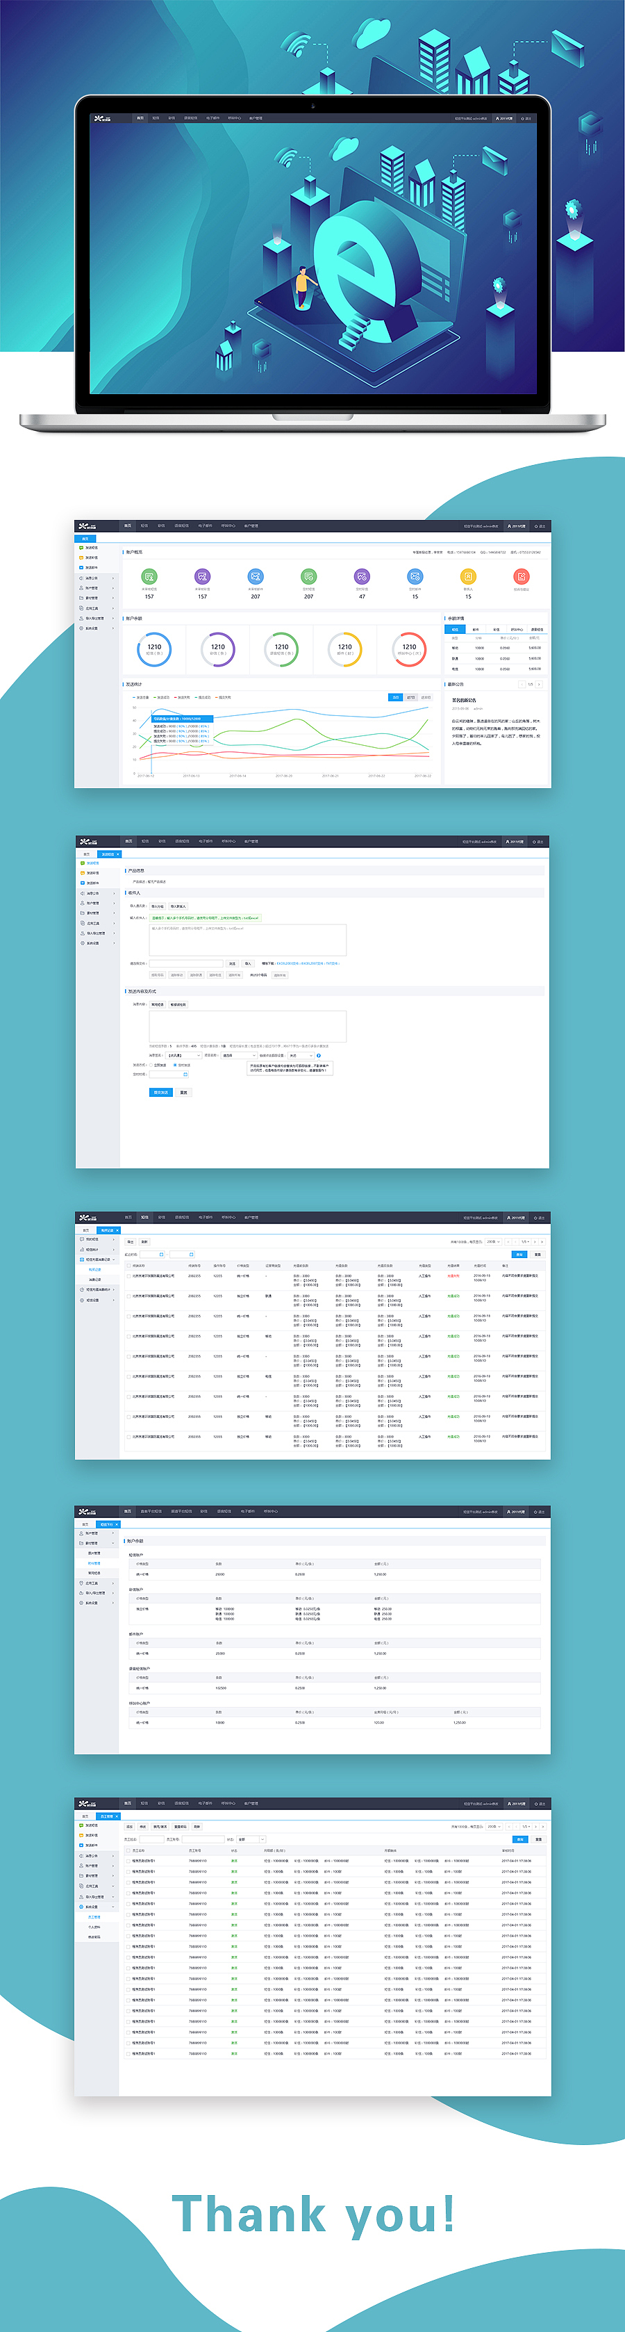This screenshot has width=625, height=2332.
Task: Tick the header checkbox in the employee management table
Action: (128, 1850)
